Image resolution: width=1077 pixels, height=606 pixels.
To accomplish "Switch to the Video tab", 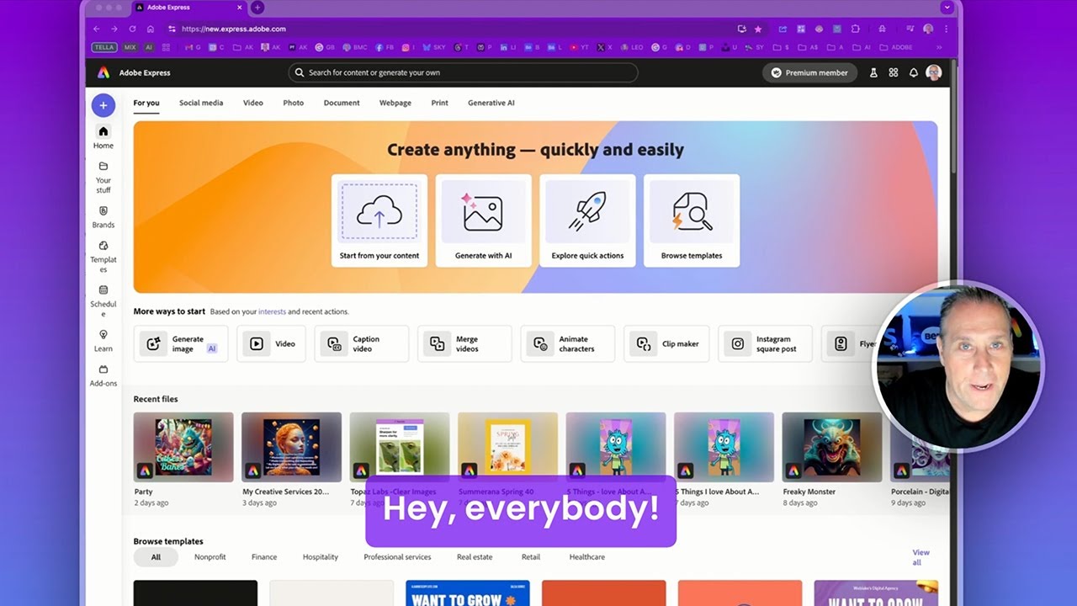I will click(253, 103).
